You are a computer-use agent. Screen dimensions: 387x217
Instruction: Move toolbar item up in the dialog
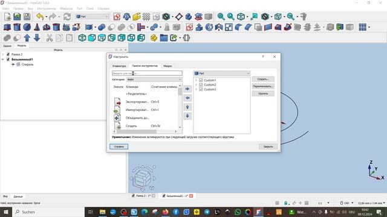pos(187,107)
